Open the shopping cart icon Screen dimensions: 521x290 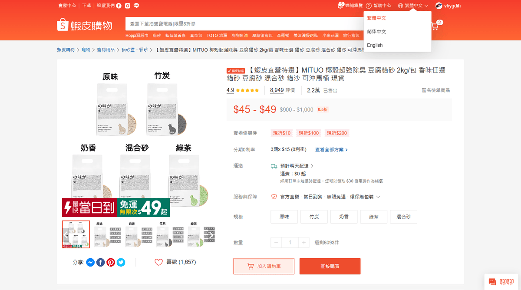[435, 26]
